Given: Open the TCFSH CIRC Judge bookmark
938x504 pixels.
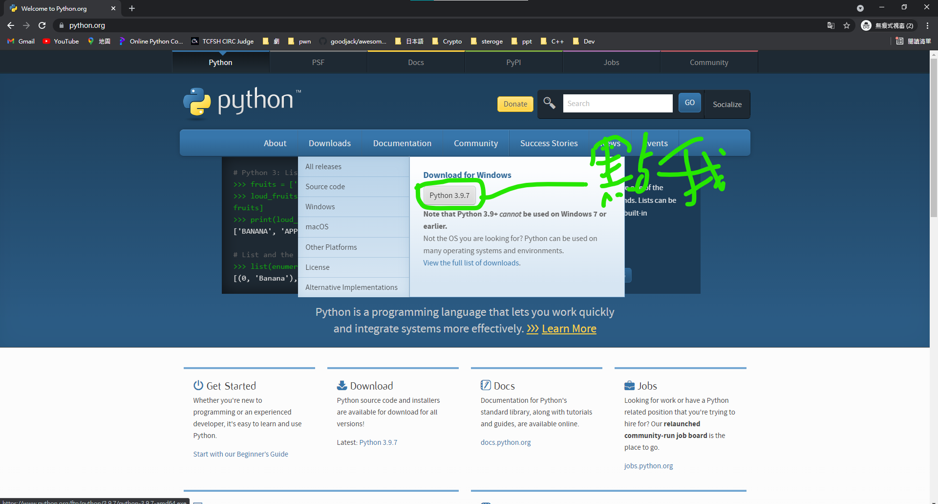Looking at the screenshot, I should pos(223,42).
